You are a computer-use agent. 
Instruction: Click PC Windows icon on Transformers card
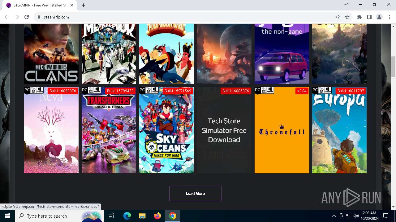(91, 90)
